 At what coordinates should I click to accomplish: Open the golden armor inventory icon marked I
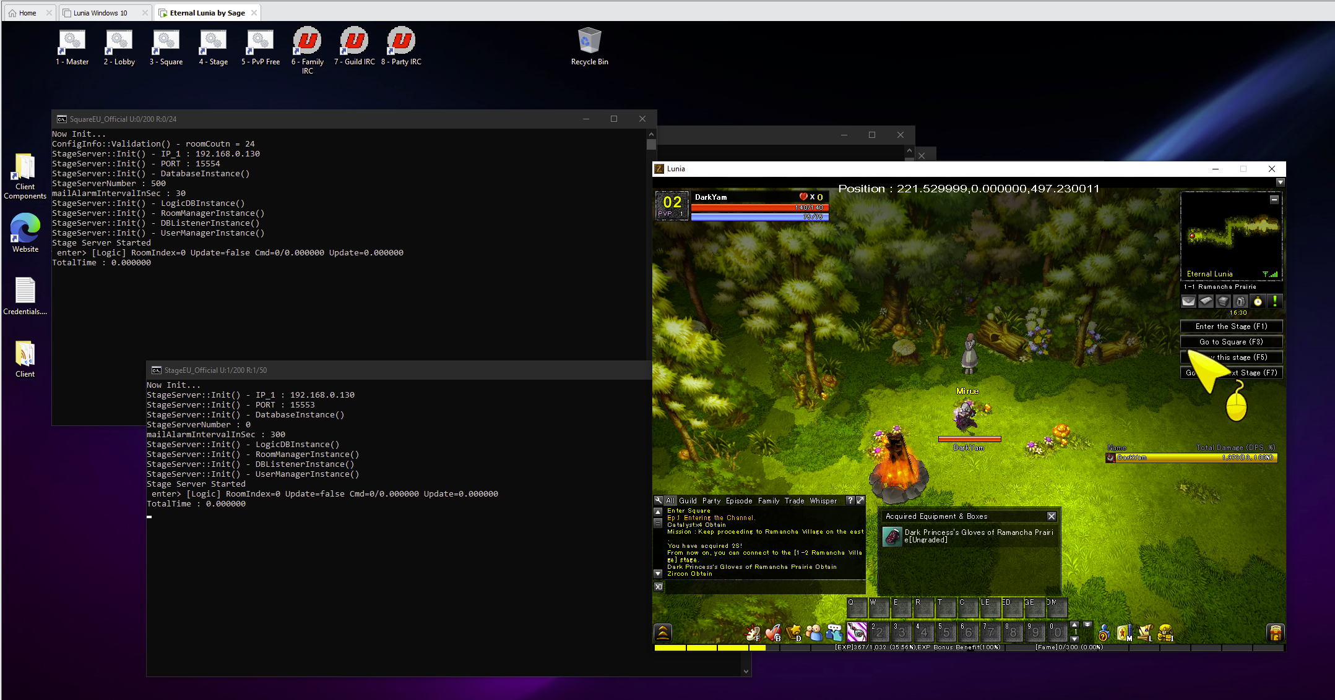pos(1165,633)
